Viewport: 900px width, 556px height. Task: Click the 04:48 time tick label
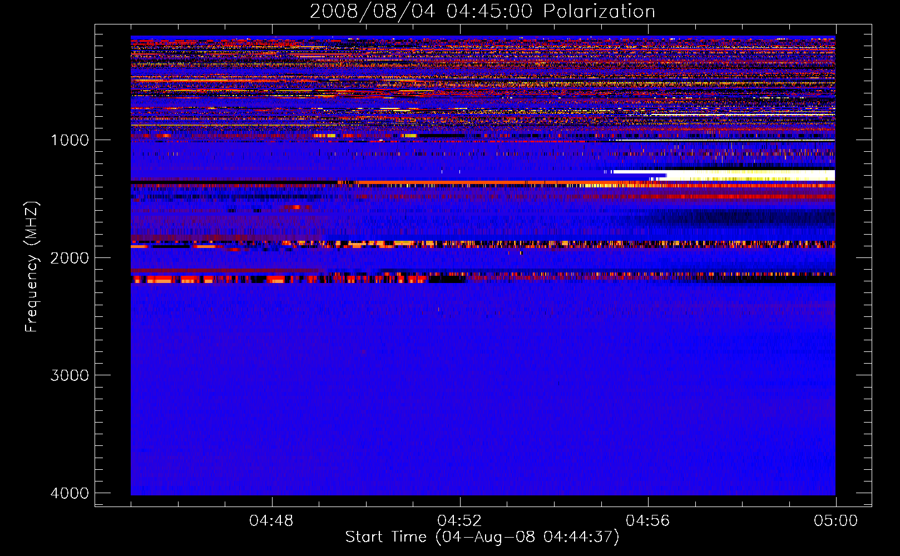[271, 521]
